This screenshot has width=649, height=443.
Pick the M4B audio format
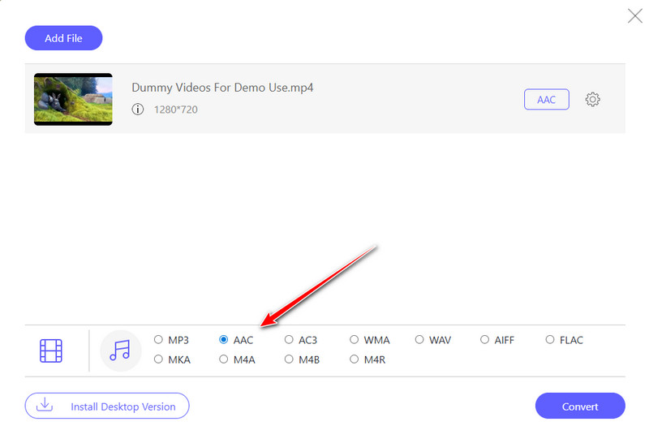point(289,359)
